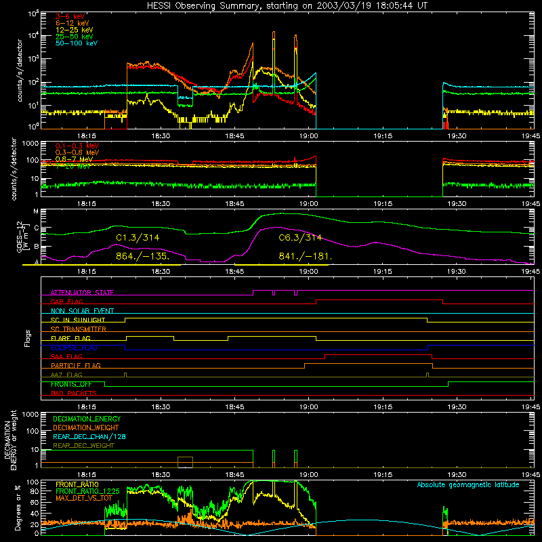
Task: Select the SAA_FLAG label
Action: [66, 356]
